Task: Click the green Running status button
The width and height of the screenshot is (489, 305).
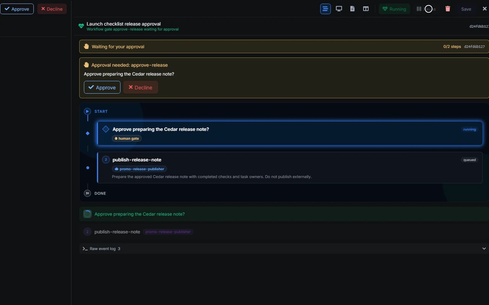Action: pyautogui.click(x=394, y=9)
